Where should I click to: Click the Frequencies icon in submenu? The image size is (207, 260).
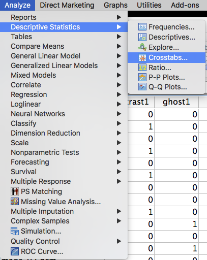tap(142, 27)
